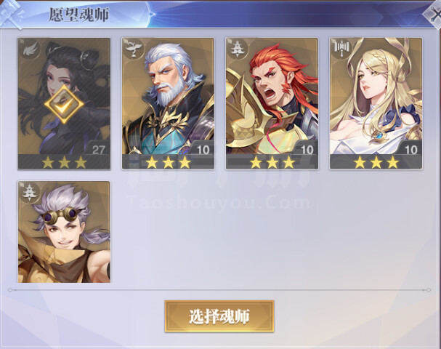This screenshot has width=441, height=349.
Task: Click the bird class icon on the white-bearded card
Action: [x=134, y=49]
